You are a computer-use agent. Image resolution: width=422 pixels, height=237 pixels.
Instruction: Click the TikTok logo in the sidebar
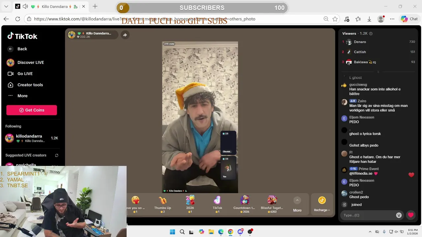point(22,36)
